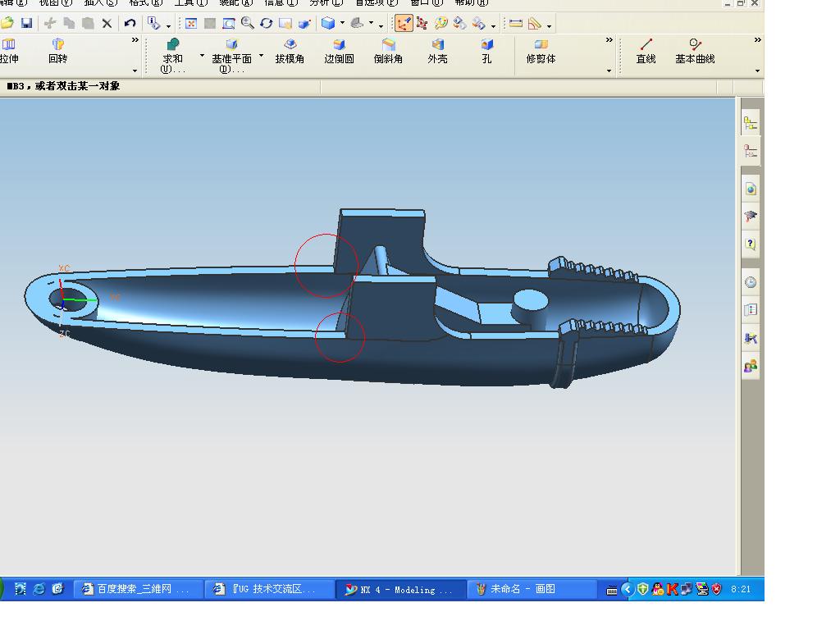Click the red K tray icon
840x630 pixels.
pos(673,589)
